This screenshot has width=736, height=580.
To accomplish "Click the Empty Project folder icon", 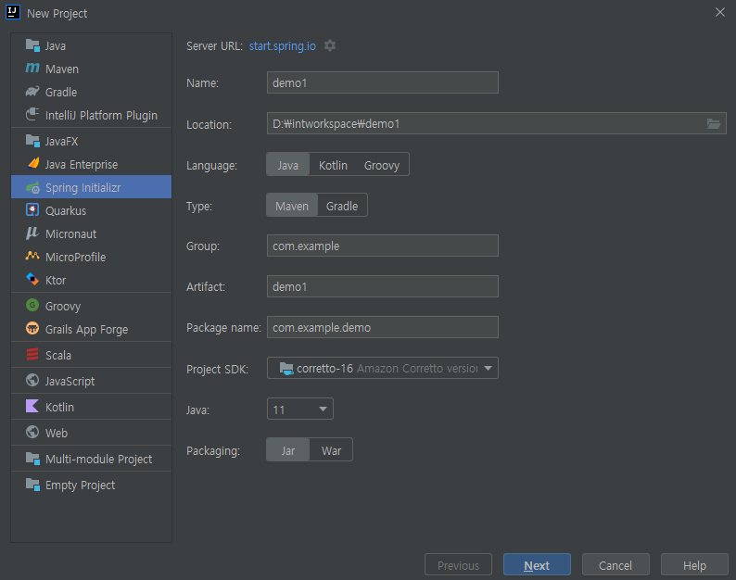I will (x=32, y=484).
